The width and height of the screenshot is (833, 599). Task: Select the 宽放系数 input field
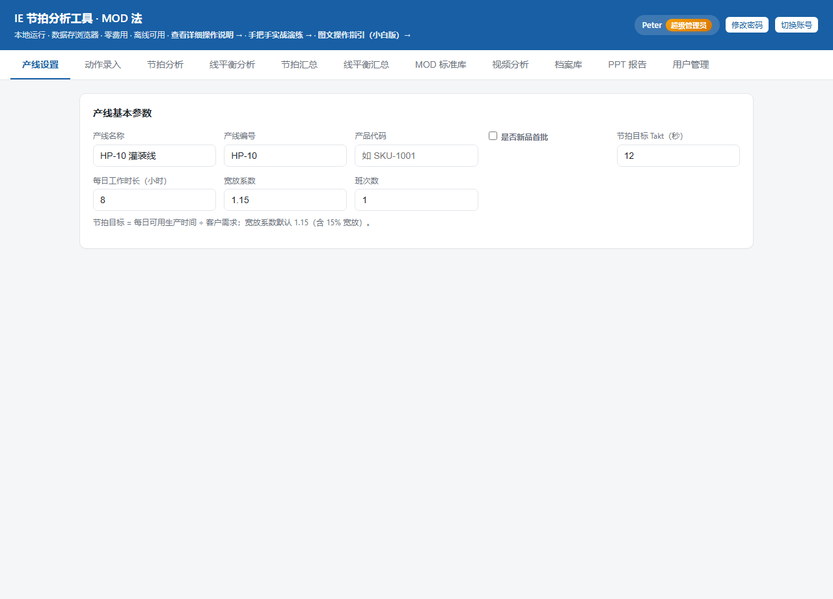[x=285, y=200]
